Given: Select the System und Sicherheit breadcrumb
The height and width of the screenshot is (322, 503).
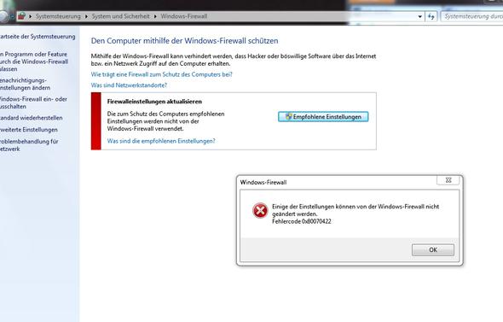Looking at the screenshot, I should click(x=120, y=16).
